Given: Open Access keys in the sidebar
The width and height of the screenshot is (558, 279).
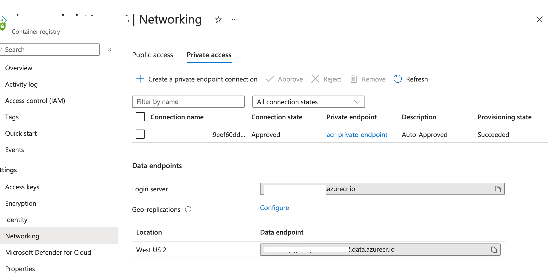Looking at the screenshot, I should (x=22, y=187).
